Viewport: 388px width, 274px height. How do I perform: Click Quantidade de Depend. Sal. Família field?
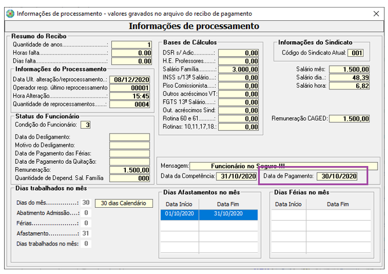point(130,178)
